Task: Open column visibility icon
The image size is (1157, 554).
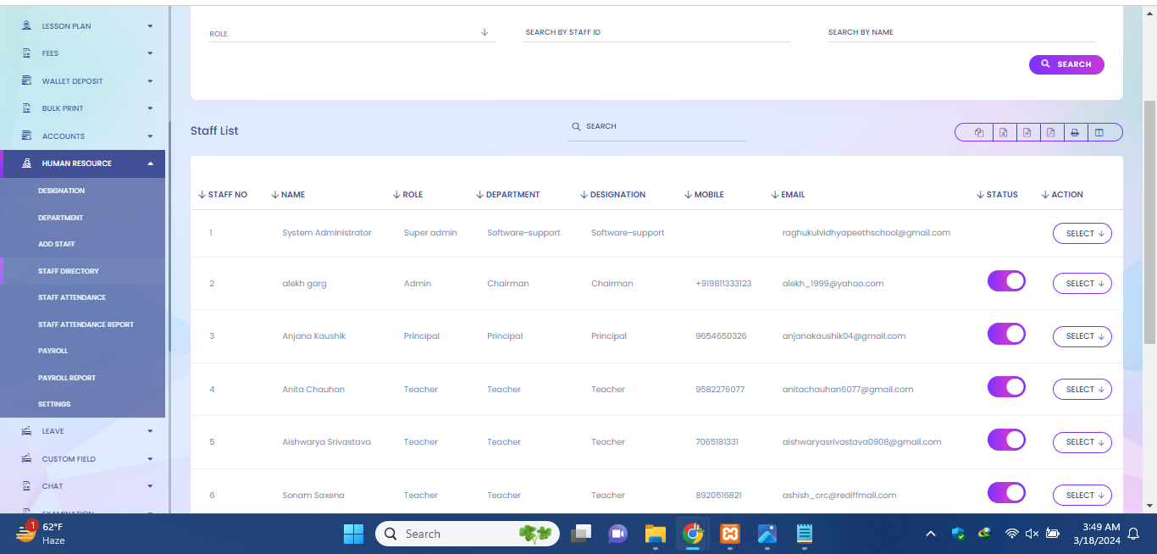Action: click(1099, 132)
